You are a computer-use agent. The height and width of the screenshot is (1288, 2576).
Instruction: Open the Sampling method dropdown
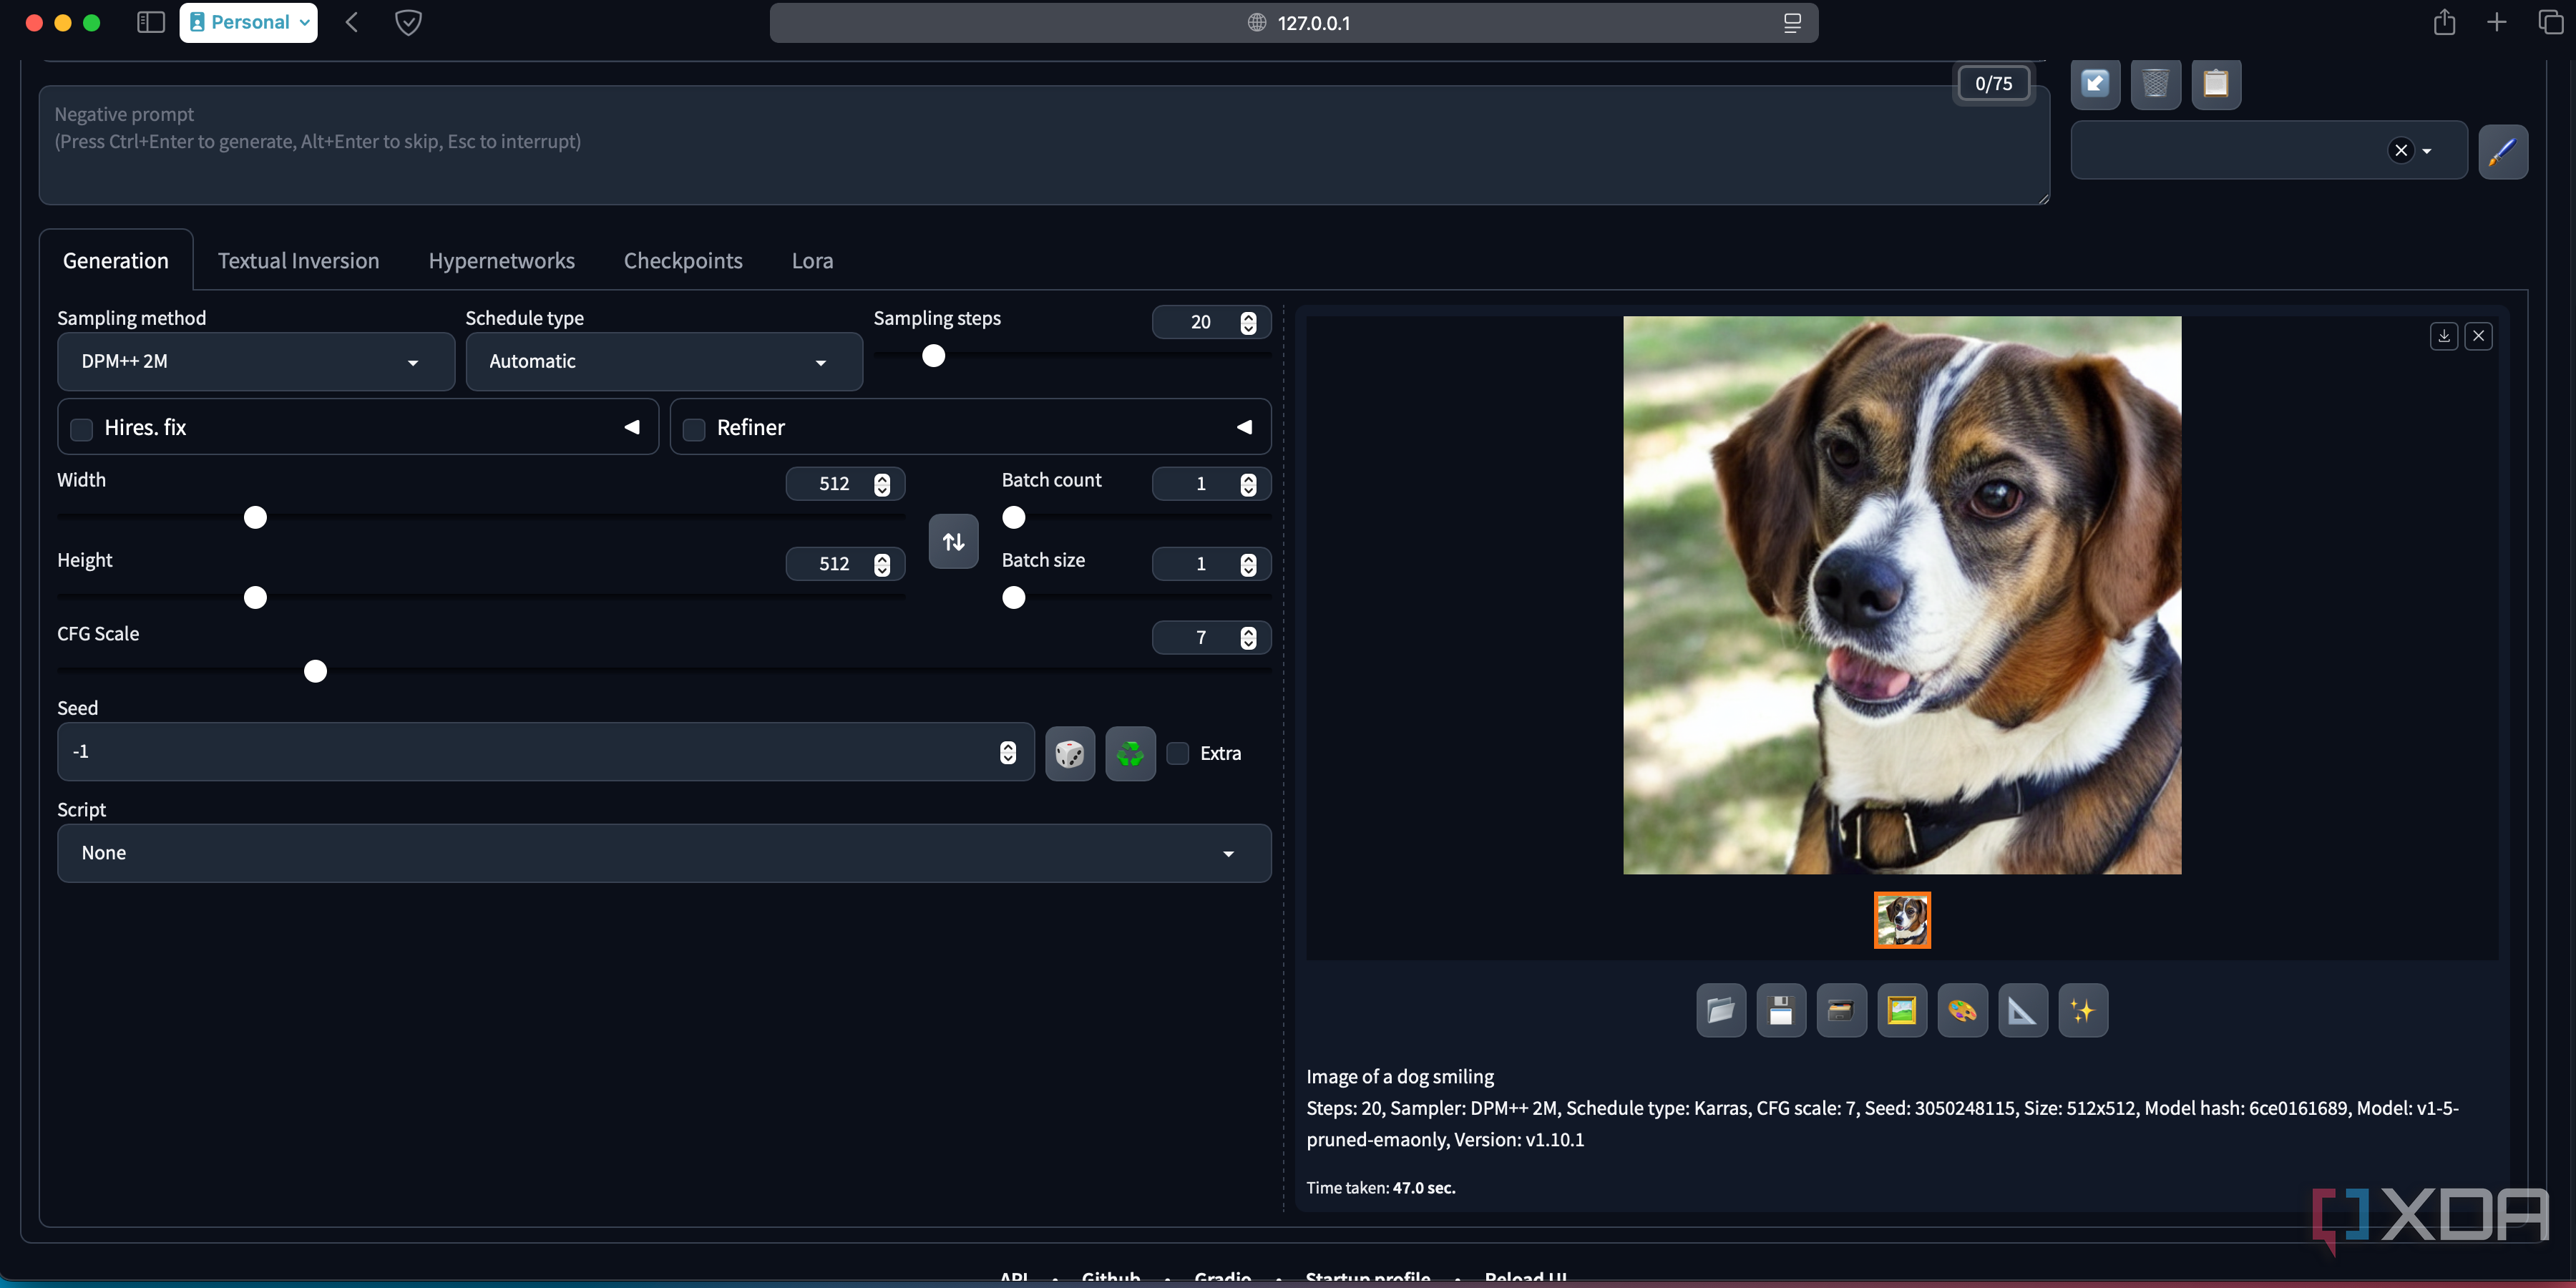(255, 361)
